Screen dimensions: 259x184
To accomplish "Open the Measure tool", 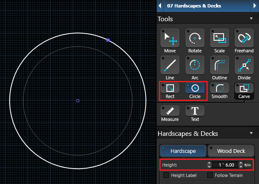I will [170, 112].
